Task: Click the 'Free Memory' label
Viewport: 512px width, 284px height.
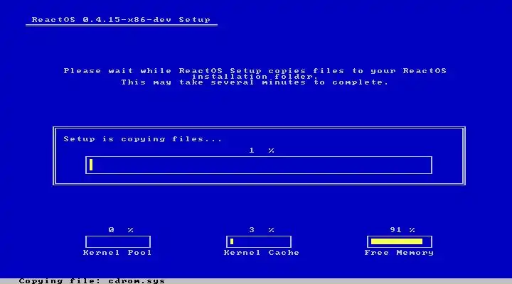Action: click(399, 253)
